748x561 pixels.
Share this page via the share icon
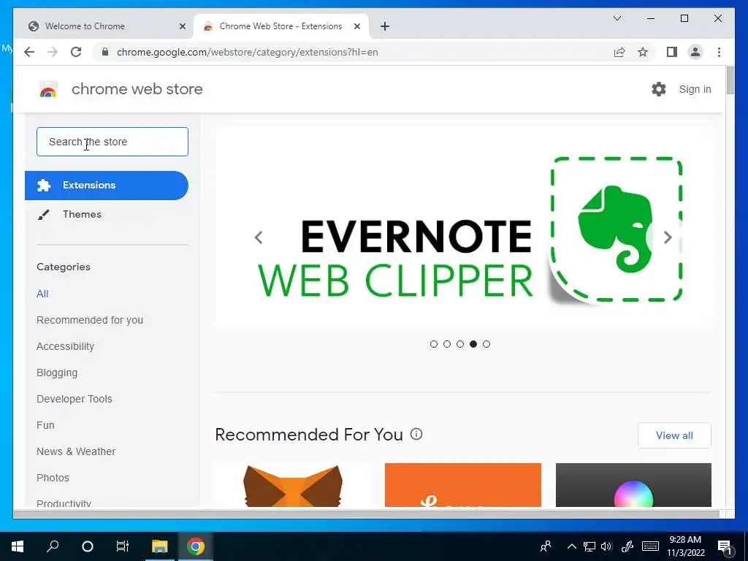tap(619, 52)
